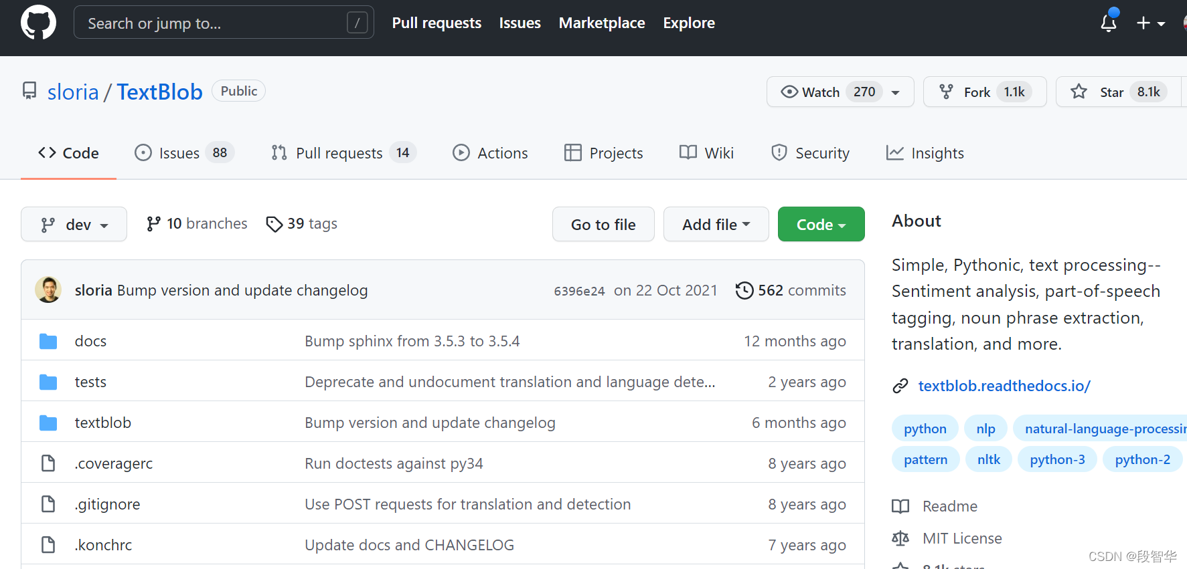The height and width of the screenshot is (569, 1187).
Task: Switch to the Issues tab
Action: tap(184, 153)
